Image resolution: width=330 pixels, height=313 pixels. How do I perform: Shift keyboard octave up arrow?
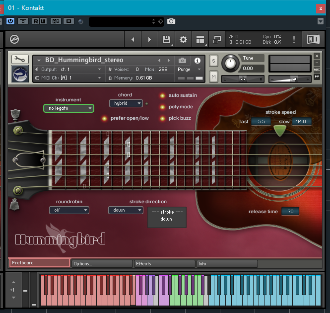point(13,282)
